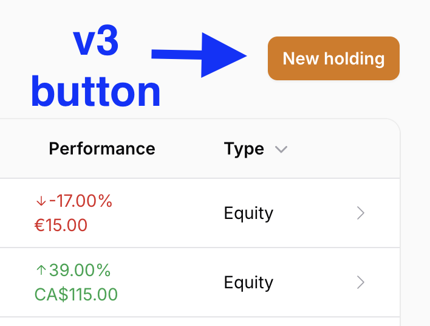Click the blue "button" annotation word
Image resolution: width=430 pixels, height=326 pixels.
[95, 92]
